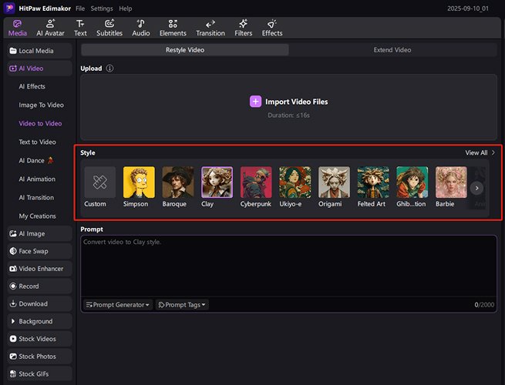Click View All styles link
This screenshot has height=385, width=505.
pyautogui.click(x=480, y=152)
